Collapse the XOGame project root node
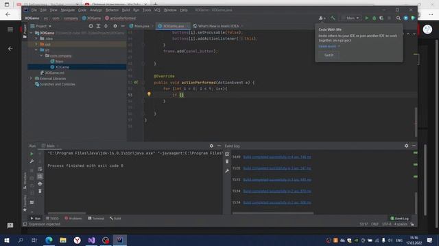Screen dimensions: 439x246 tap(31, 33)
